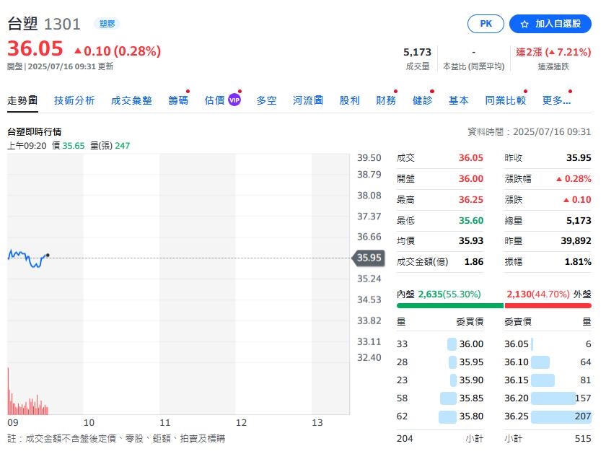This screenshot has height=454, width=606.
Task: Run the 健診 stock checkup
Action: 422,101
